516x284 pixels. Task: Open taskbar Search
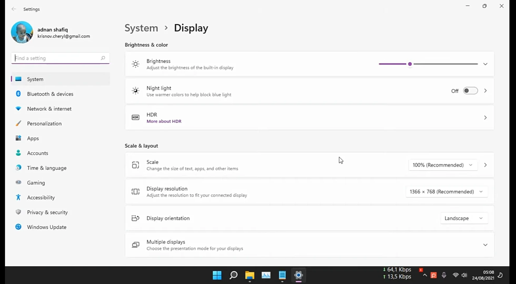point(233,275)
